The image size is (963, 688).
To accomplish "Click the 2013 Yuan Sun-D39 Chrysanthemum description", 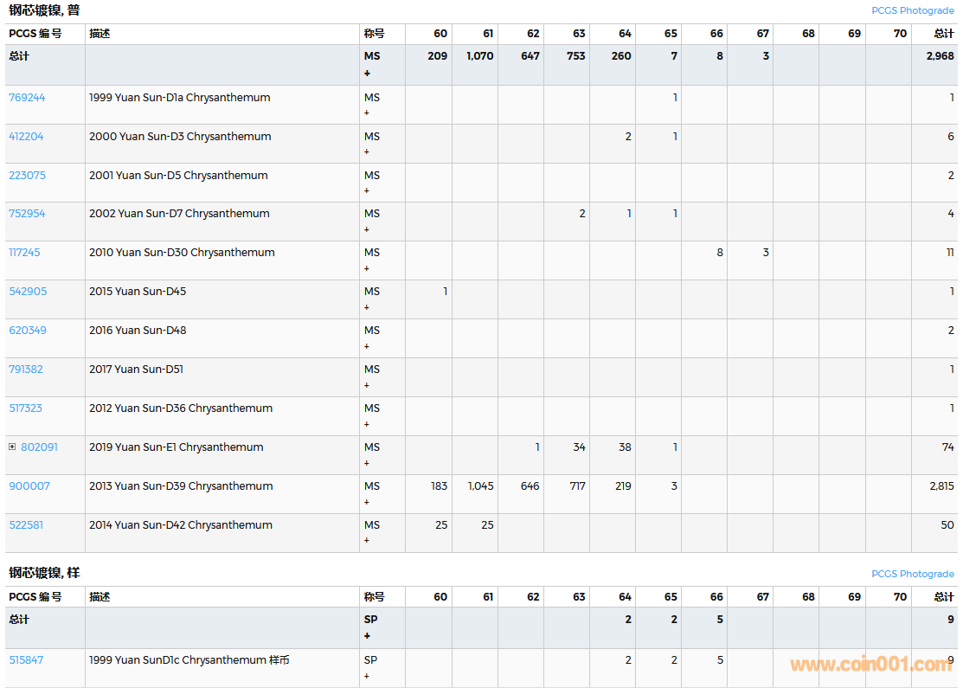I will [x=181, y=486].
